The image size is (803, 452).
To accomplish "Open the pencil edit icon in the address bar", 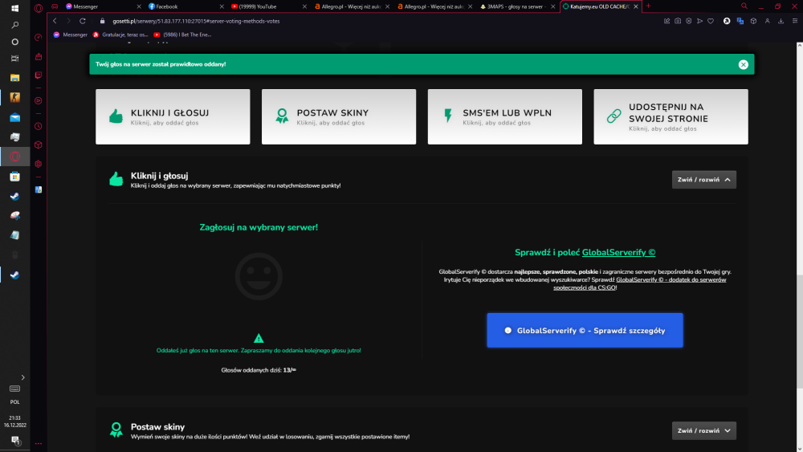I will pyautogui.click(x=666, y=21).
